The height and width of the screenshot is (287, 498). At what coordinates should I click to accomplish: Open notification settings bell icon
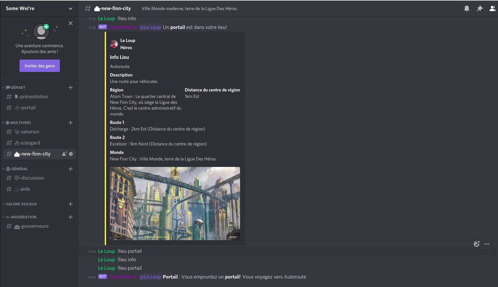point(467,8)
